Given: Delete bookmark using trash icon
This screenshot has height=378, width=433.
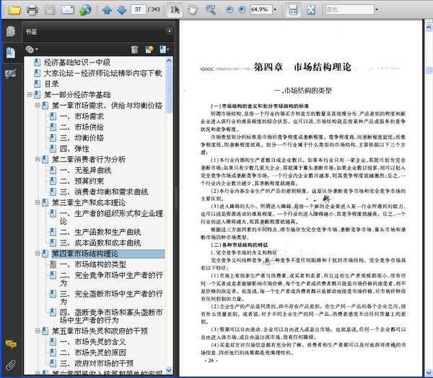Looking at the screenshot, I should 134,49.
